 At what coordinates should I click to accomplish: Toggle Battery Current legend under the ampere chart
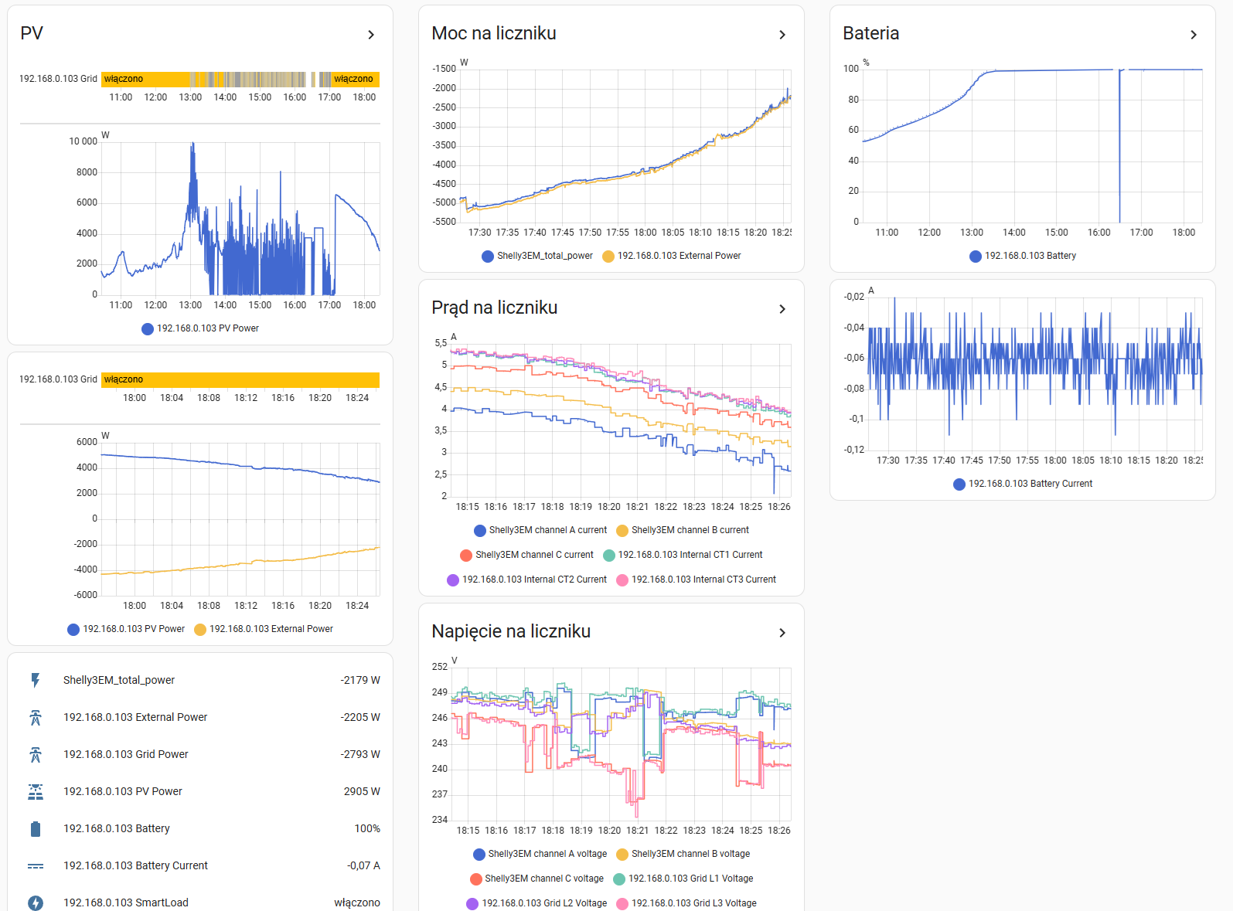click(x=1023, y=484)
